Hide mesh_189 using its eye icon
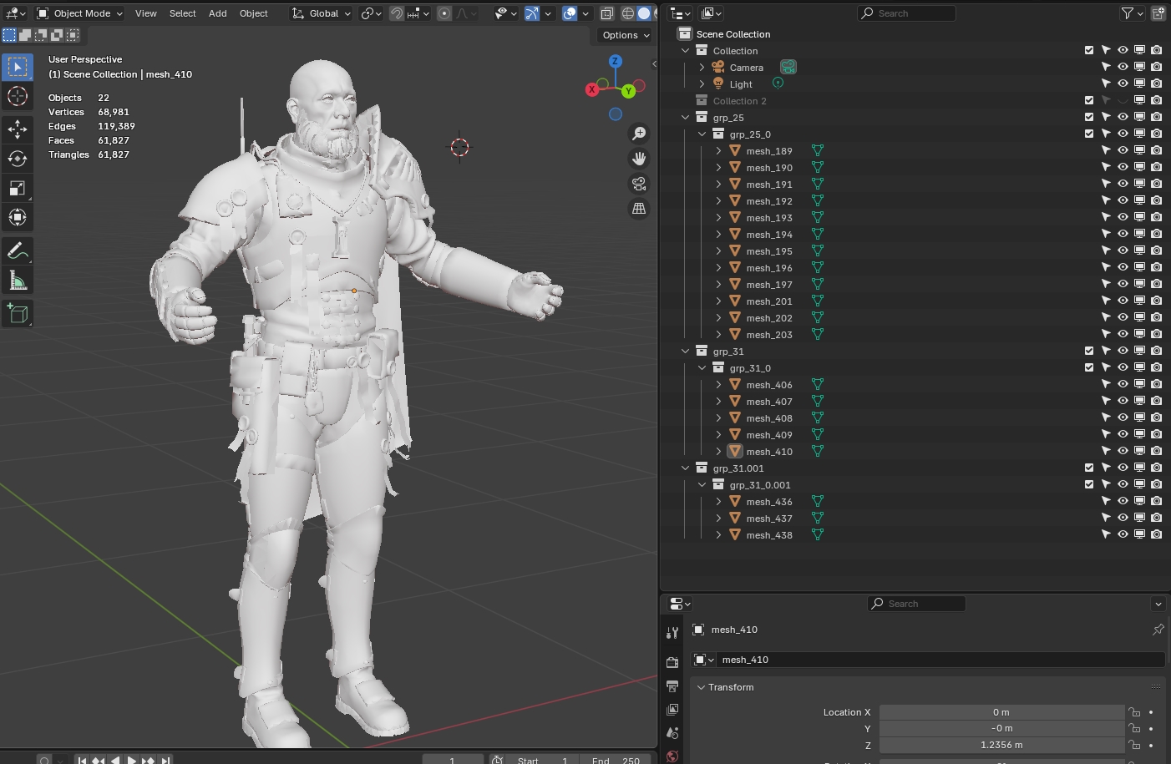Viewport: 1171px width, 764px height. [1123, 150]
